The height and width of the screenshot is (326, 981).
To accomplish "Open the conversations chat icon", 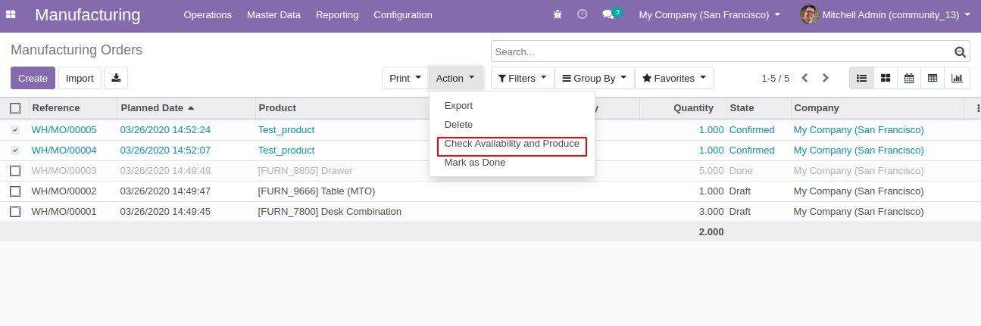I will tap(608, 14).
